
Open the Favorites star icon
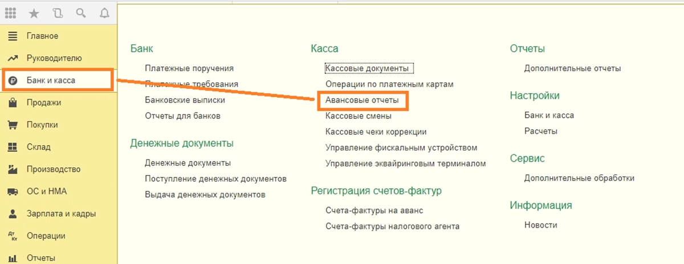coord(34,12)
